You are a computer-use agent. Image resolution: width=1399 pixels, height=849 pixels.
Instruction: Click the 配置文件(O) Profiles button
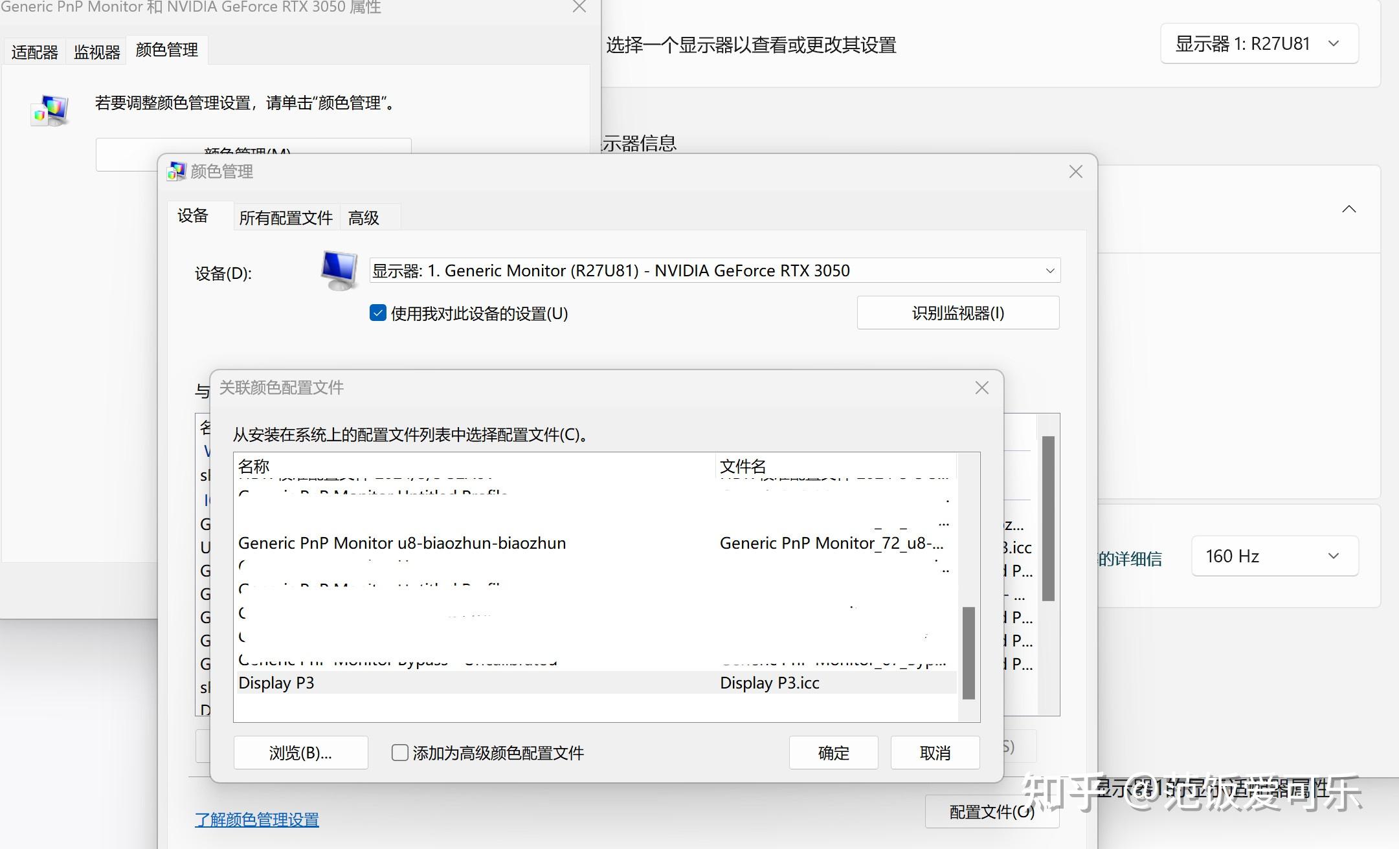point(992,811)
